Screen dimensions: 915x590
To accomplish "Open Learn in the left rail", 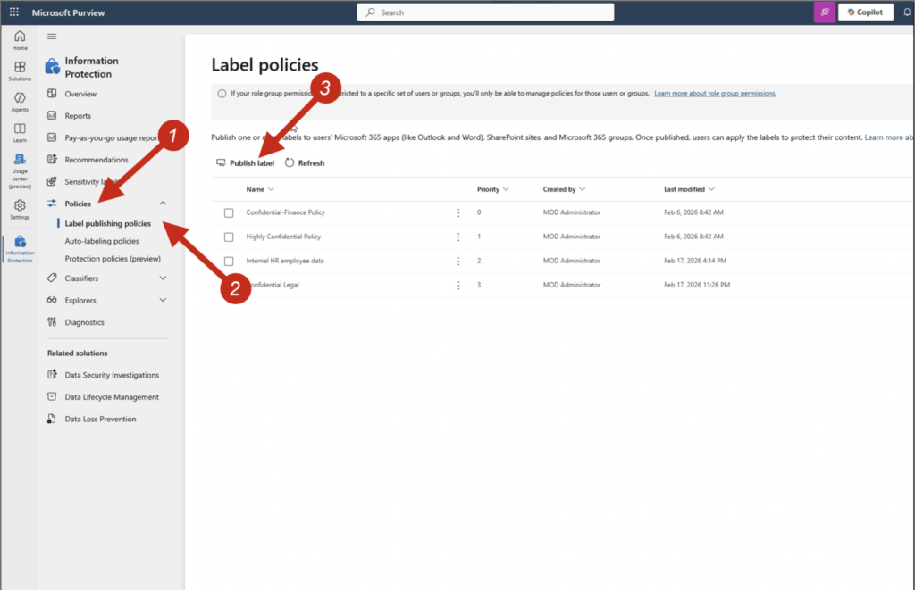I will 20,133.
